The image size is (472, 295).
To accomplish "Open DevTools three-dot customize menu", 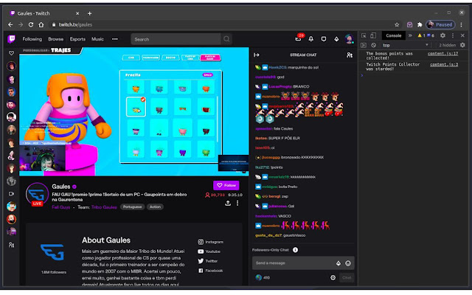I will 453,35.
